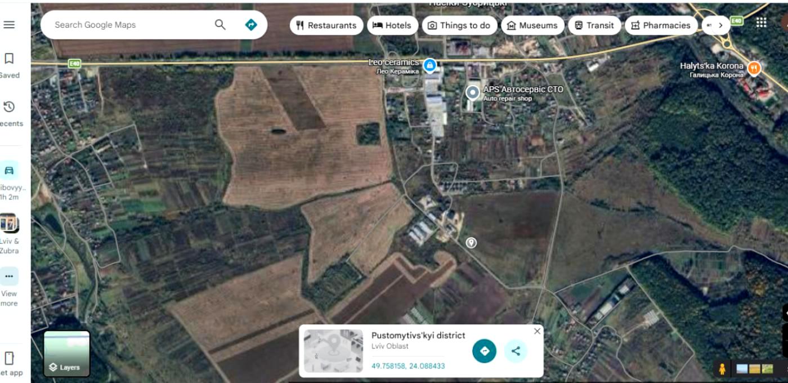Image resolution: width=788 pixels, height=383 pixels.
Task: Open Google apps grid
Action: coord(761,23)
